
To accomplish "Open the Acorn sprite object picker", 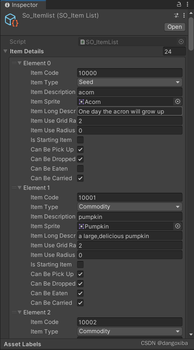I will tap(178, 102).
